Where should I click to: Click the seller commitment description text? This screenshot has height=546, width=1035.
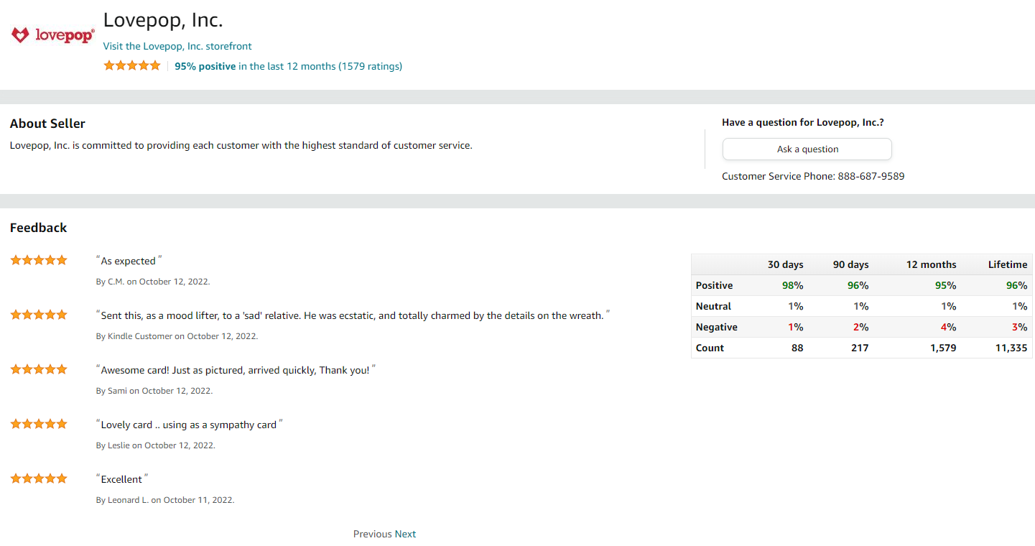click(241, 145)
